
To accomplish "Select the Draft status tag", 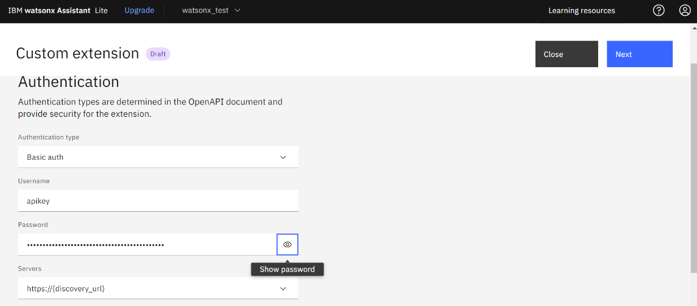I will coord(158,54).
